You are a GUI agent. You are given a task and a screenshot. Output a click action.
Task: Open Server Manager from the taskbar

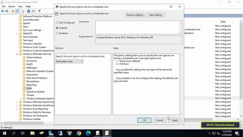tap(51, 133)
